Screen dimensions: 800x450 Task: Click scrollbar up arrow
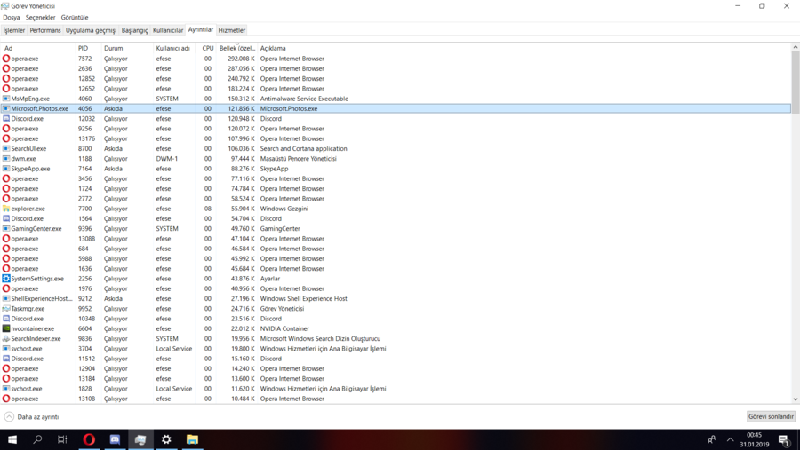796,47
